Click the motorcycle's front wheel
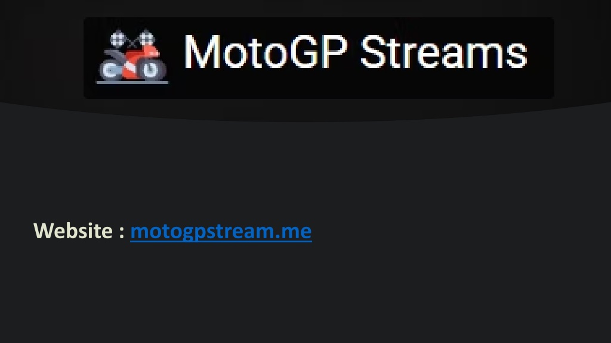 click(151, 70)
